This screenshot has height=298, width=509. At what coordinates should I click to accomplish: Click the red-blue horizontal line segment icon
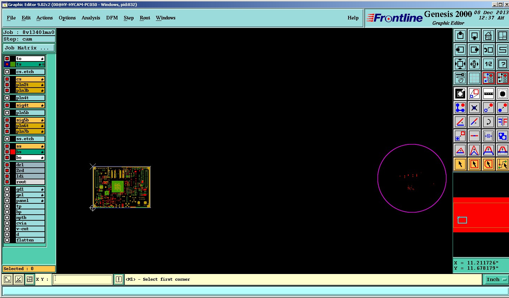[474, 136]
